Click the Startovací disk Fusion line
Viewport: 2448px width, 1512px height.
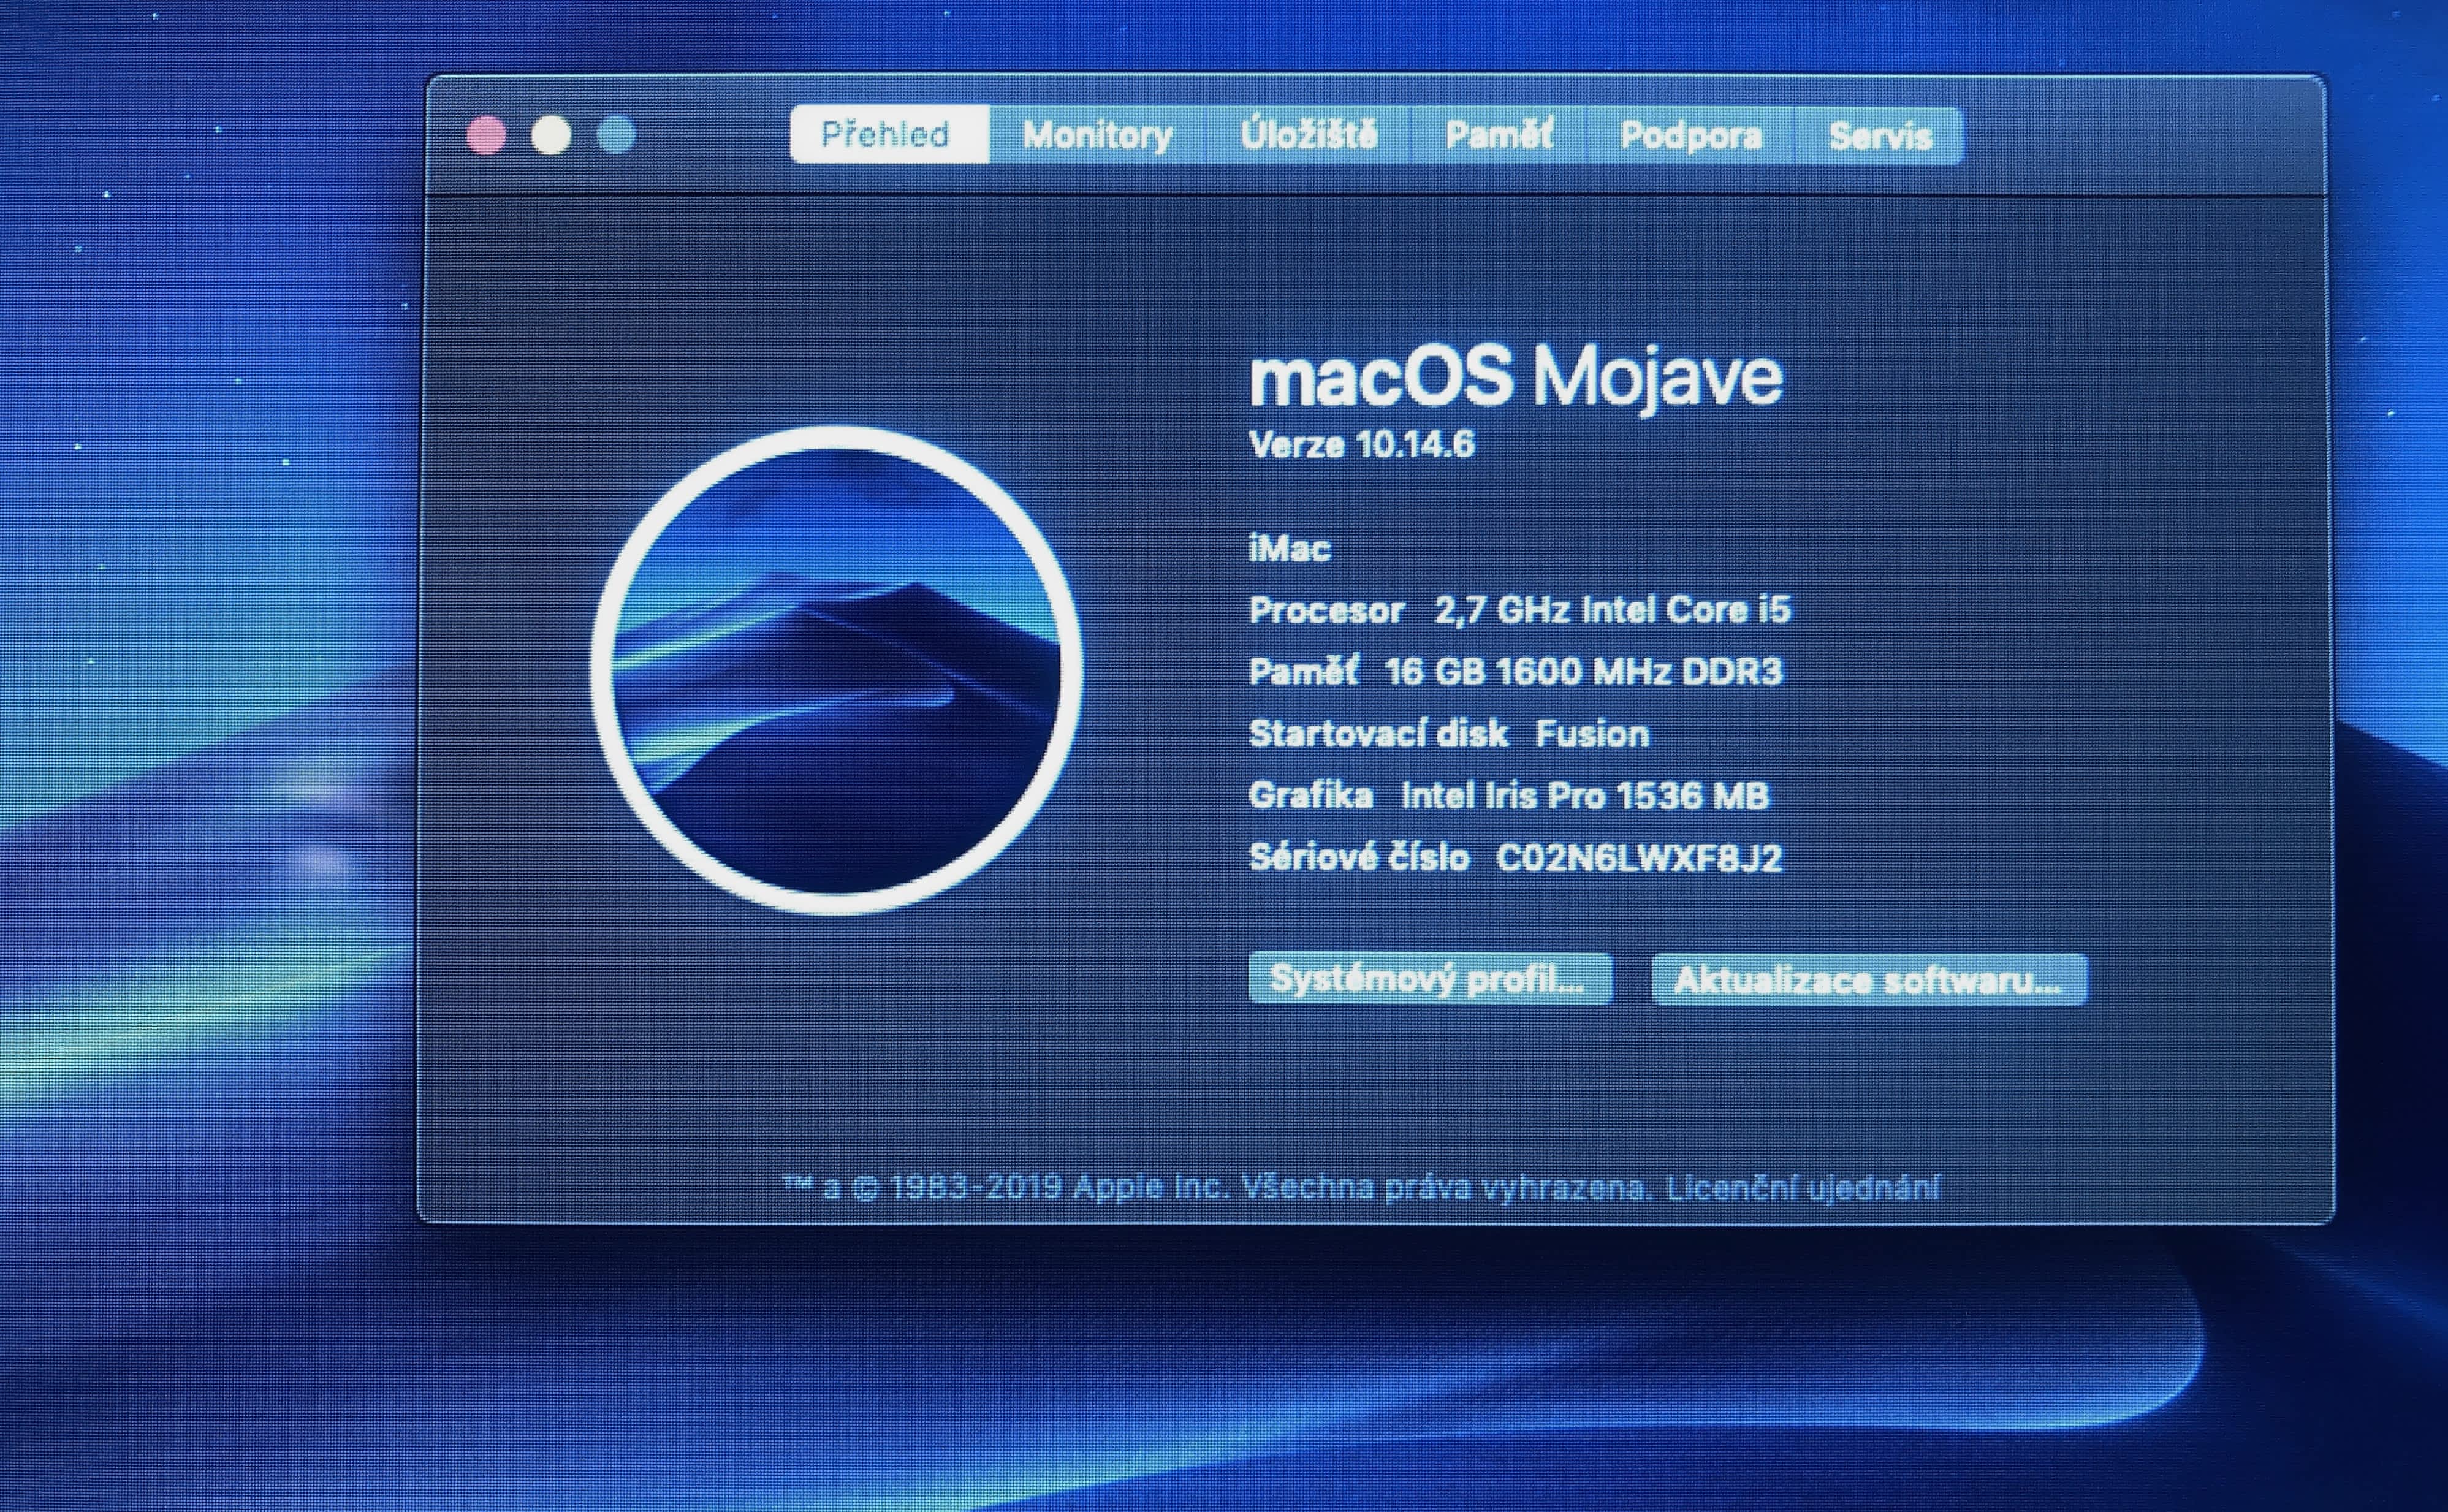pos(1448,733)
